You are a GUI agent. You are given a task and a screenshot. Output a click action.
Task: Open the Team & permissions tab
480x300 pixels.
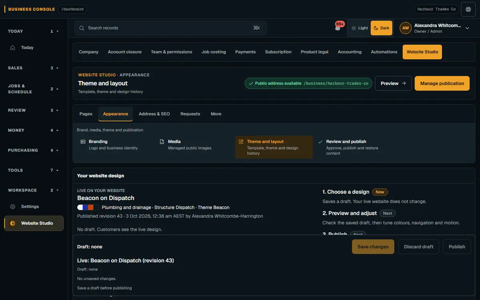pyautogui.click(x=172, y=52)
